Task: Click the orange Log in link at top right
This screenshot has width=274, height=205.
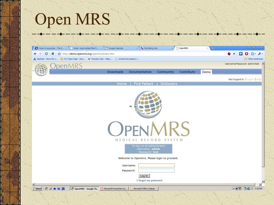Action: pyautogui.click(x=250, y=79)
